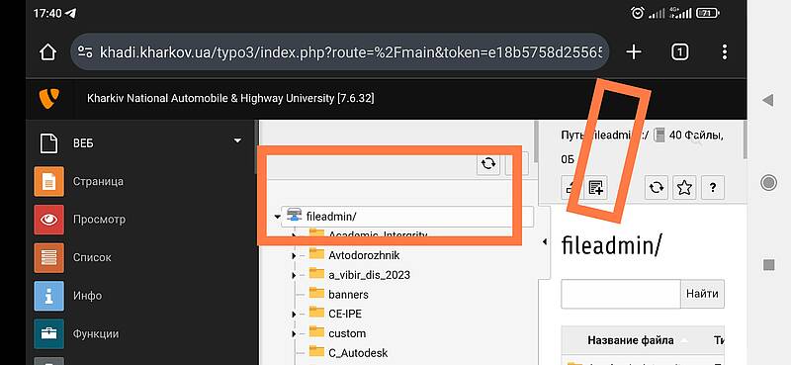Refresh the folder tree
Viewport: 791px width, 365px height.
pyautogui.click(x=488, y=163)
